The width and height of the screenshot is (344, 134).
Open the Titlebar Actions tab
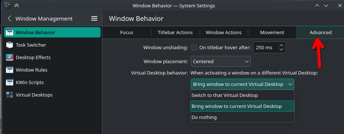pyautogui.click(x=175, y=33)
